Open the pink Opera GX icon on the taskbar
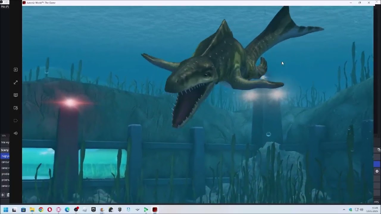The width and height of the screenshot is (381, 214). (58, 210)
